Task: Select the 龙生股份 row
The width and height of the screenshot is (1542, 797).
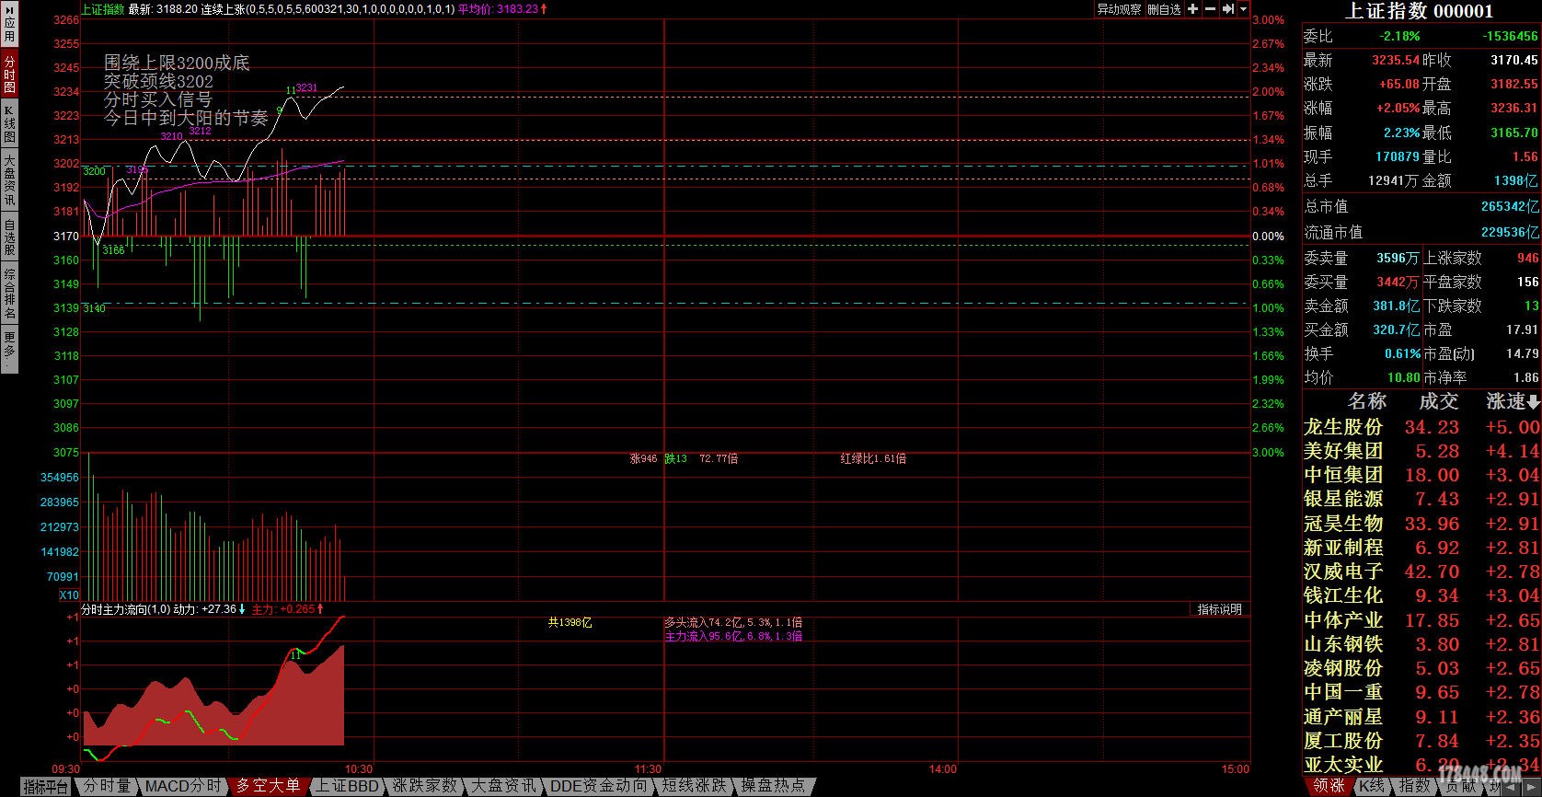Action: coord(1421,427)
